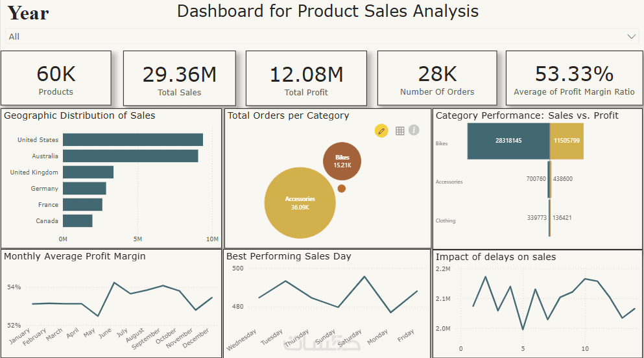Expand the Year slicer dropdown arrow
The image size is (644, 358).
click(632, 37)
